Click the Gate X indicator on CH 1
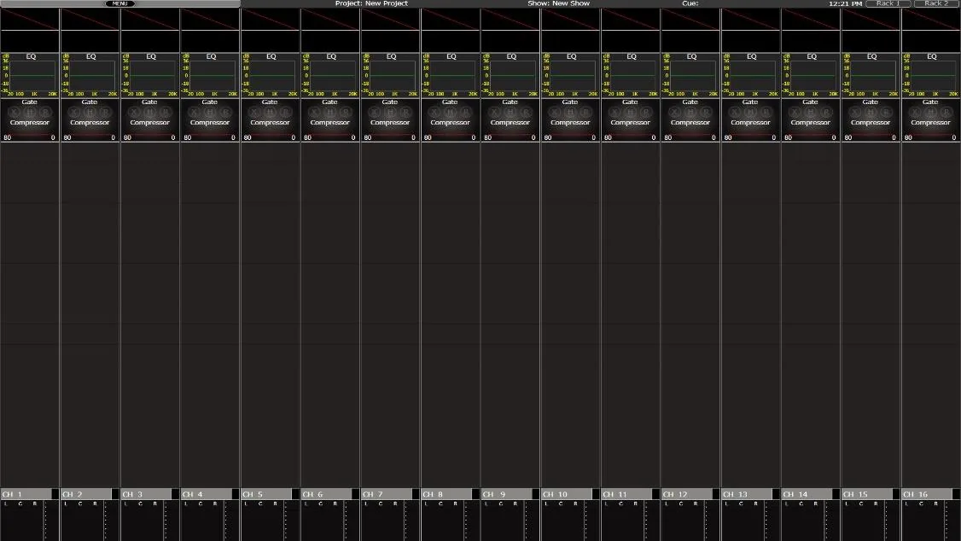This screenshot has width=961, height=541. (15, 113)
